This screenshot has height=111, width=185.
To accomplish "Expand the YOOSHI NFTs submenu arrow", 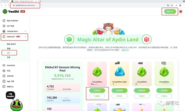I will click(x=25, y=31).
